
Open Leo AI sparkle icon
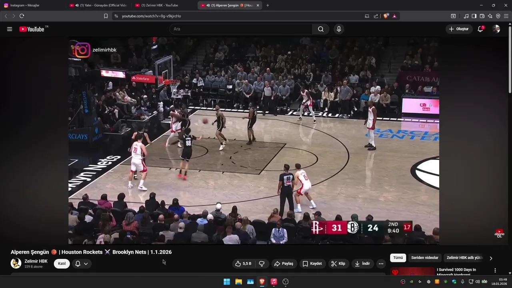490,16
